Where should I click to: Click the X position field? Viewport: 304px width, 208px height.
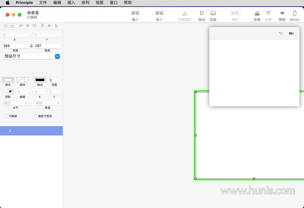tap(15, 35)
